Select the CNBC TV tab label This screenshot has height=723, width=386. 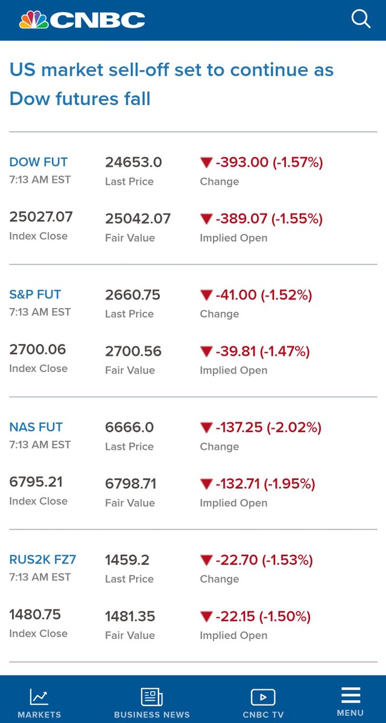(264, 715)
